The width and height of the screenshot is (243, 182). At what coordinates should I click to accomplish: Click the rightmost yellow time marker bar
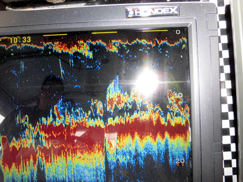[x=155, y=31]
